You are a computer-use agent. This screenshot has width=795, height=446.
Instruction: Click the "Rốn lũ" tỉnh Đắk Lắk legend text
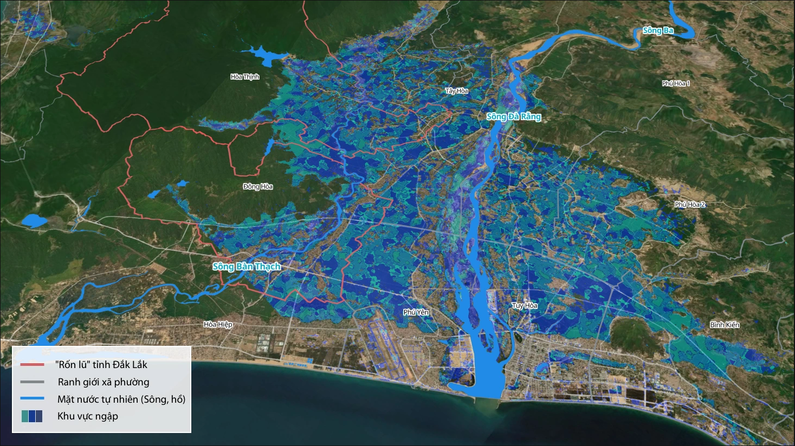point(101,365)
